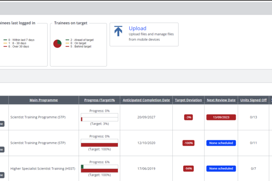272x181 pixels.
Task: Click the Upload arrow icon
Action: point(118,31)
